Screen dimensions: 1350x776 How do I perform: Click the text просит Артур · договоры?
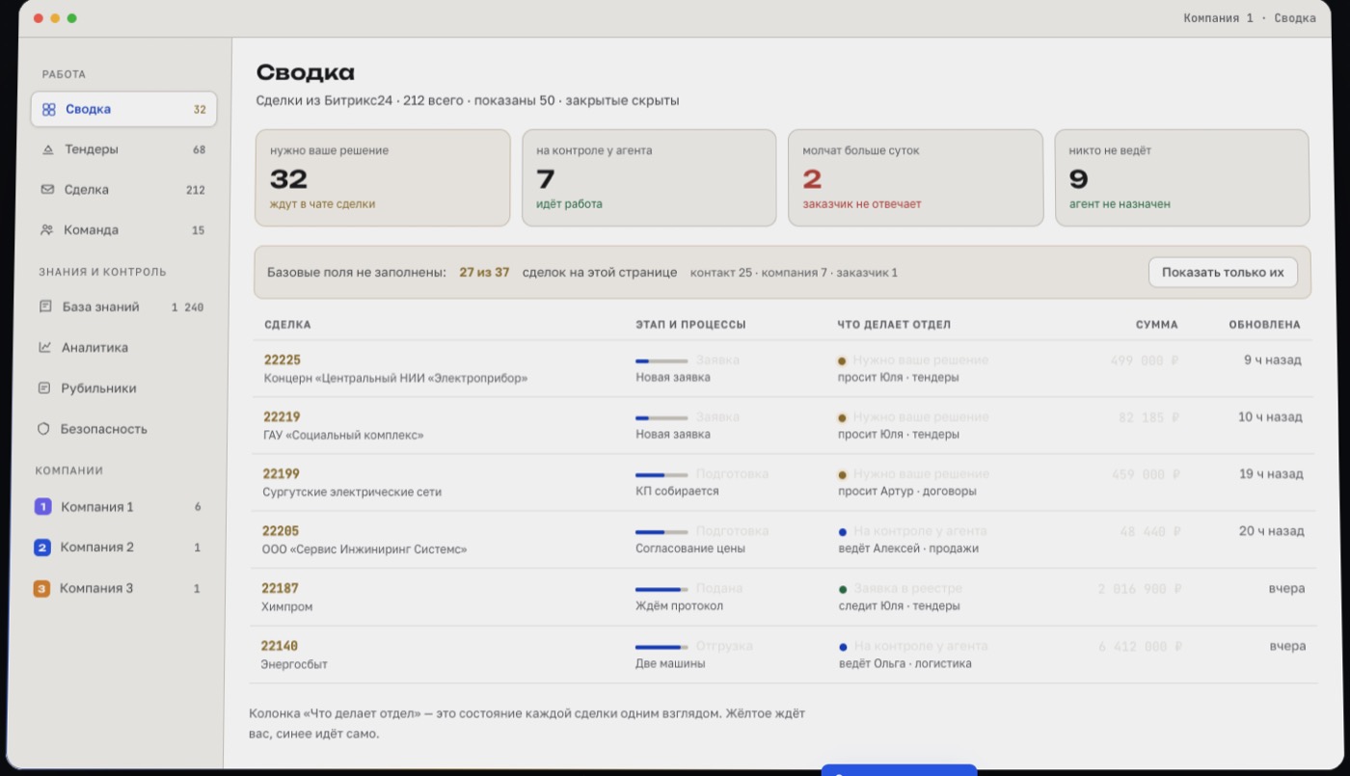[907, 492]
